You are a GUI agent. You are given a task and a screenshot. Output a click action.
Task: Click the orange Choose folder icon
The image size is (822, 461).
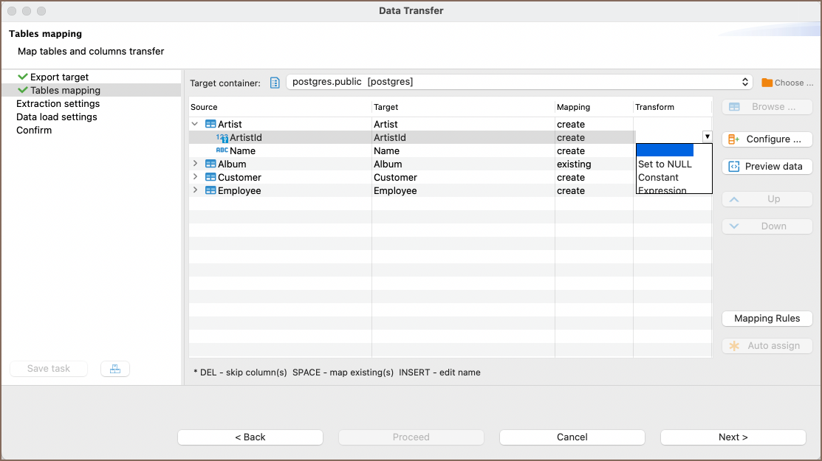pyautogui.click(x=767, y=83)
